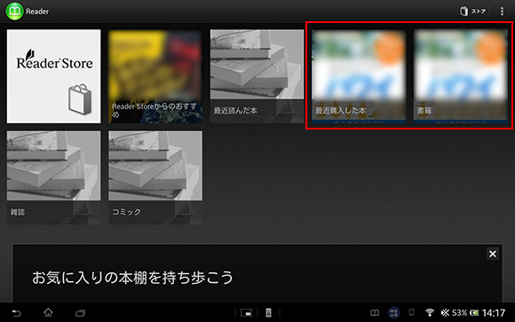Screen dimensions: 515x322
Task: Tap the 14:17 clock
Action: pyautogui.click(x=494, y=313)
